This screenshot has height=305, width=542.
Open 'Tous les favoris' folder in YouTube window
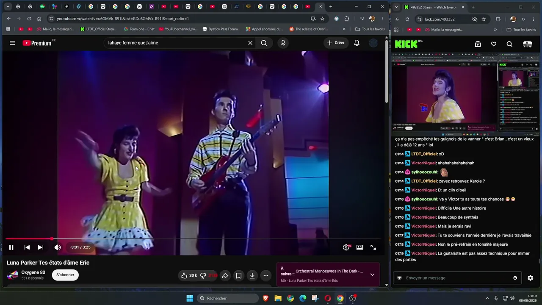(370, 29)
